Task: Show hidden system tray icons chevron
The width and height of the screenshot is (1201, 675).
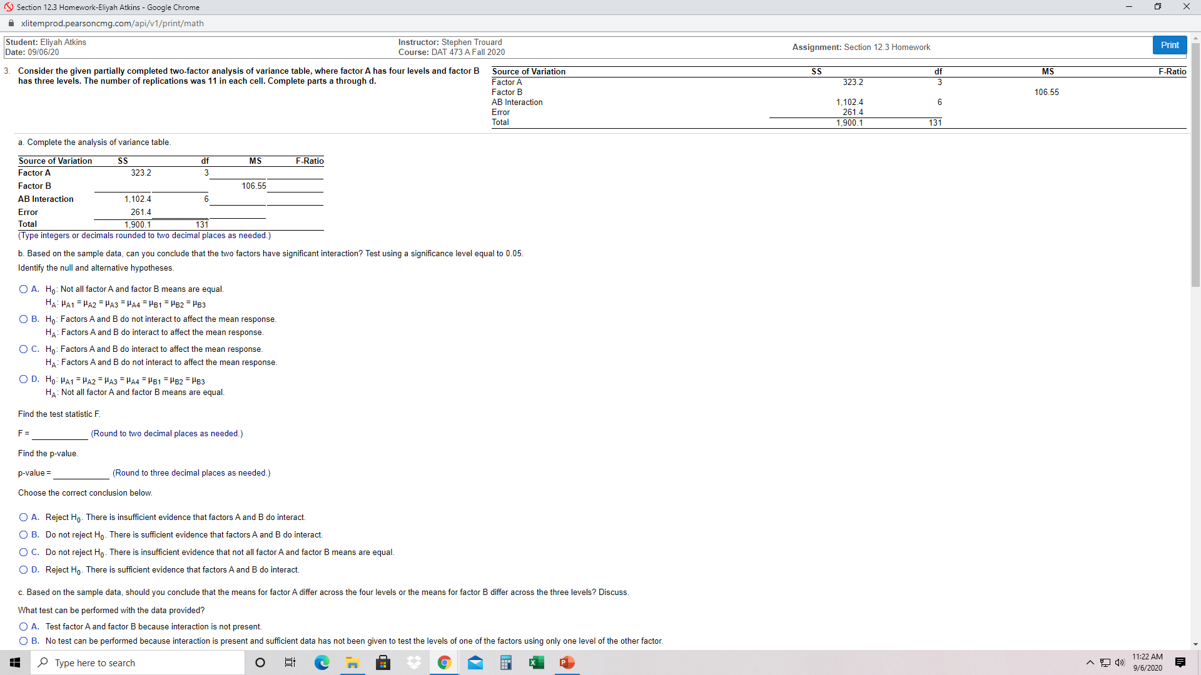Action: (x=1090, y=662)
